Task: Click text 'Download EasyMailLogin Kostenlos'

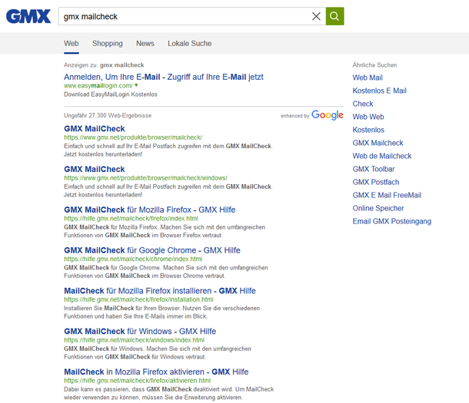Action: [111, 94]
